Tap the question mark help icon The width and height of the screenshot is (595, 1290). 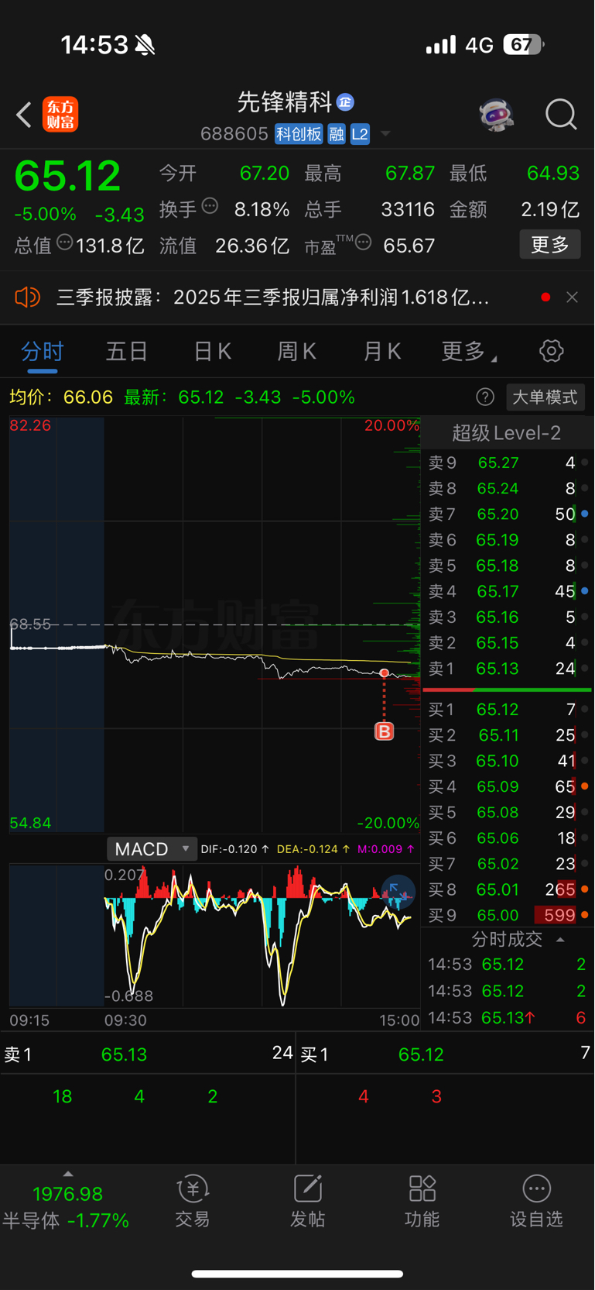485,397
